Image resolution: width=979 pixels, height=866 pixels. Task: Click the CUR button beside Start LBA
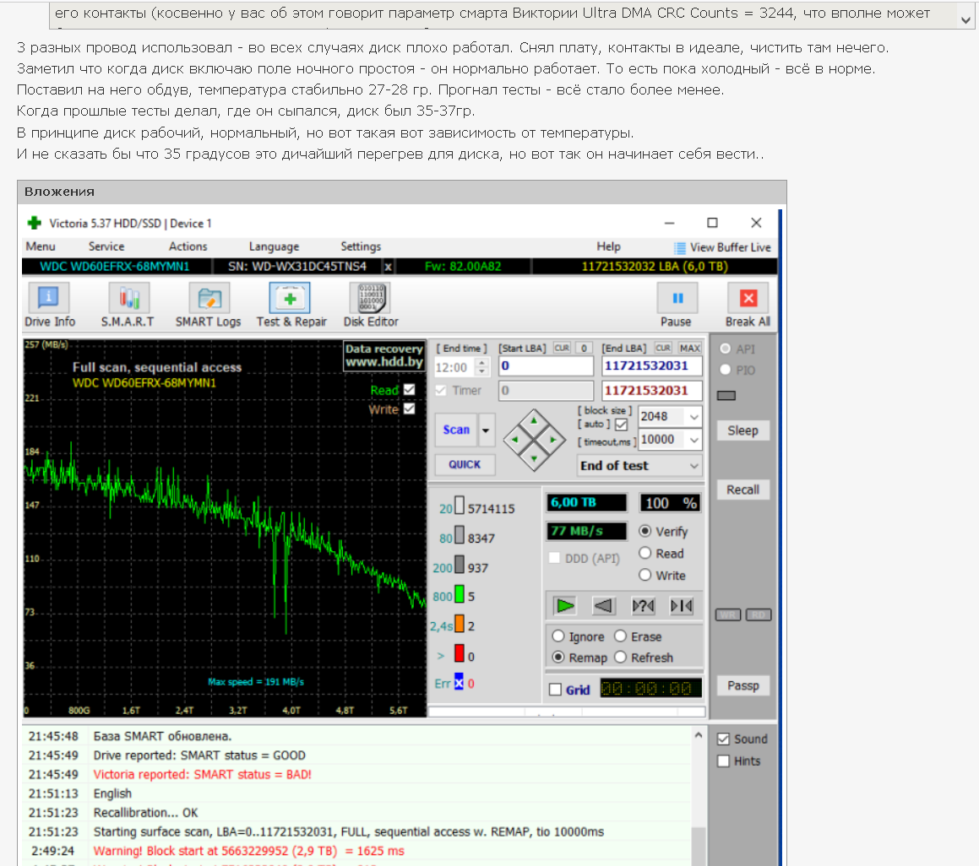pyautogui.click(x=562, y=348)
